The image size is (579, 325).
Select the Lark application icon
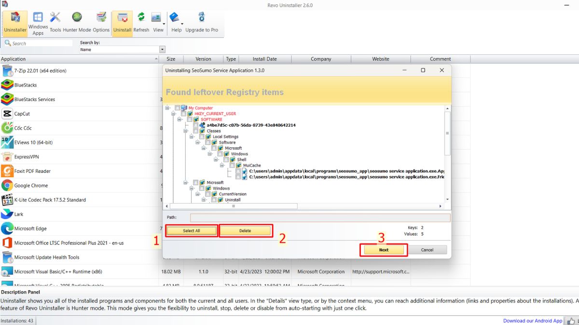[x=7, y=214]
